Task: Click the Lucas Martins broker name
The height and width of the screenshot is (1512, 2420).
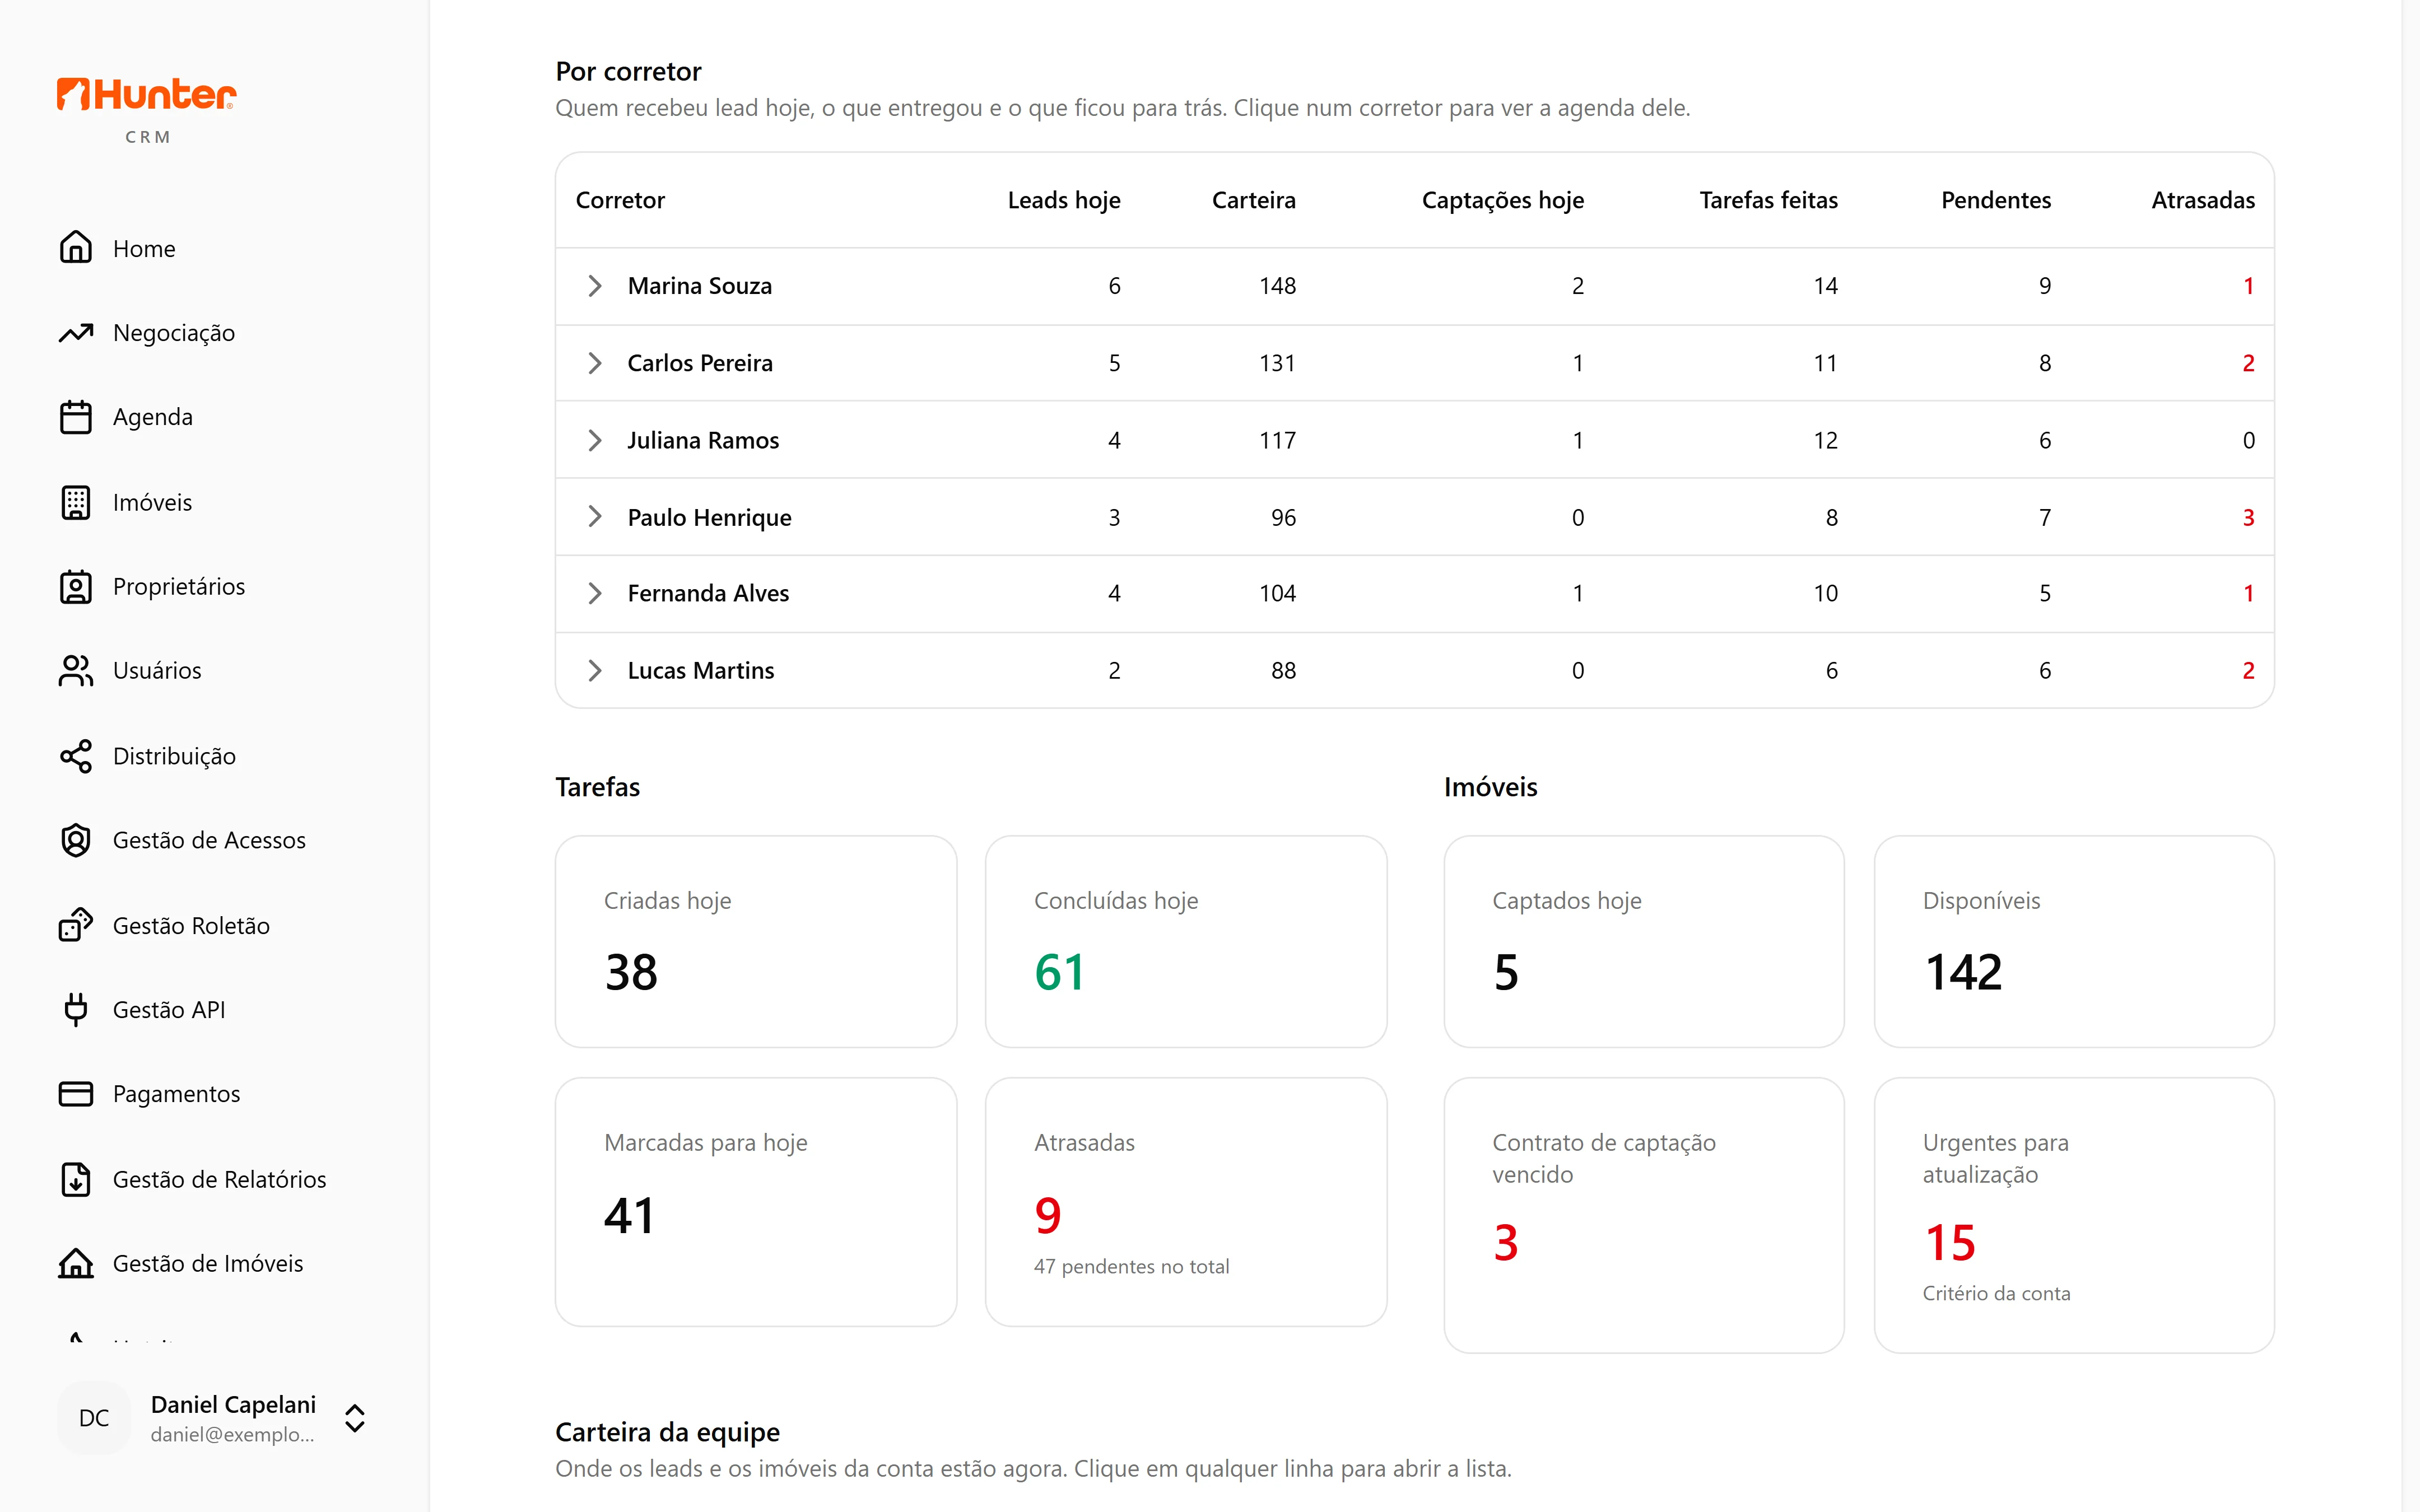Action: click(x=701, y=670)
